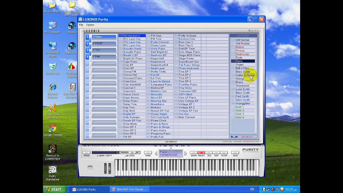Open FastStone Capture desktop icon

point(72,70)
